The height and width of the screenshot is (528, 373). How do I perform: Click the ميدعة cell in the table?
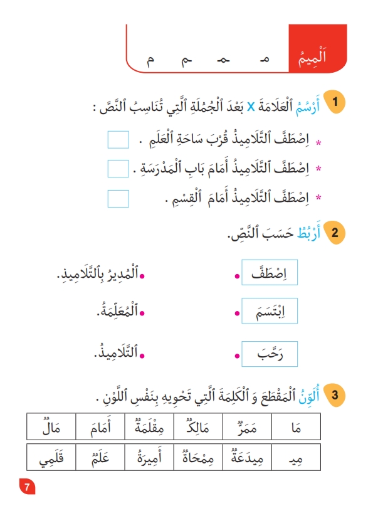click(x=247, y=457)
